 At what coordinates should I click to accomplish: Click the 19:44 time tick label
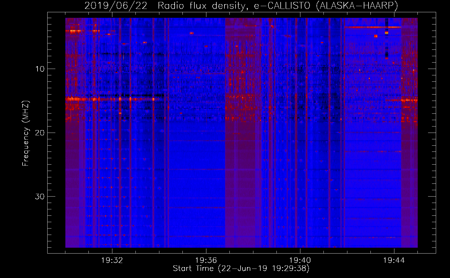[394, 260]
